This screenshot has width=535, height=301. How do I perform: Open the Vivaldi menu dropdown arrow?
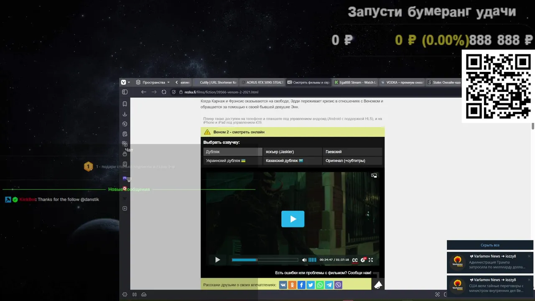click(129, 82)
